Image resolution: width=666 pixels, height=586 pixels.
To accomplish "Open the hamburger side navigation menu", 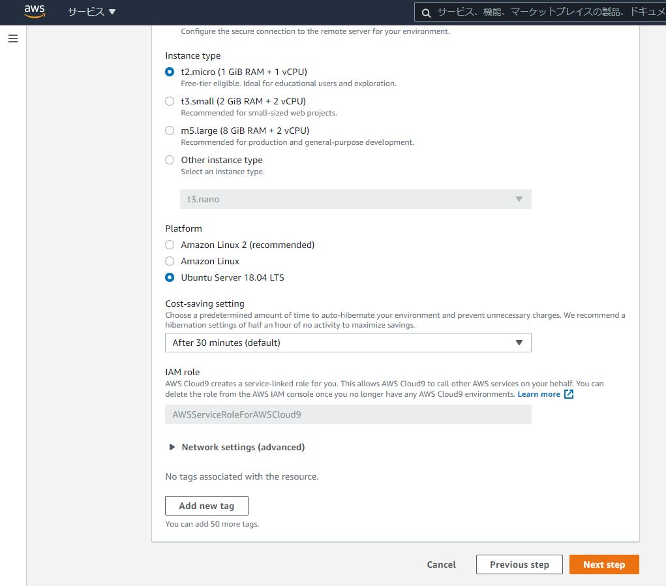I will pyautogui.click(x=13, y=39).
